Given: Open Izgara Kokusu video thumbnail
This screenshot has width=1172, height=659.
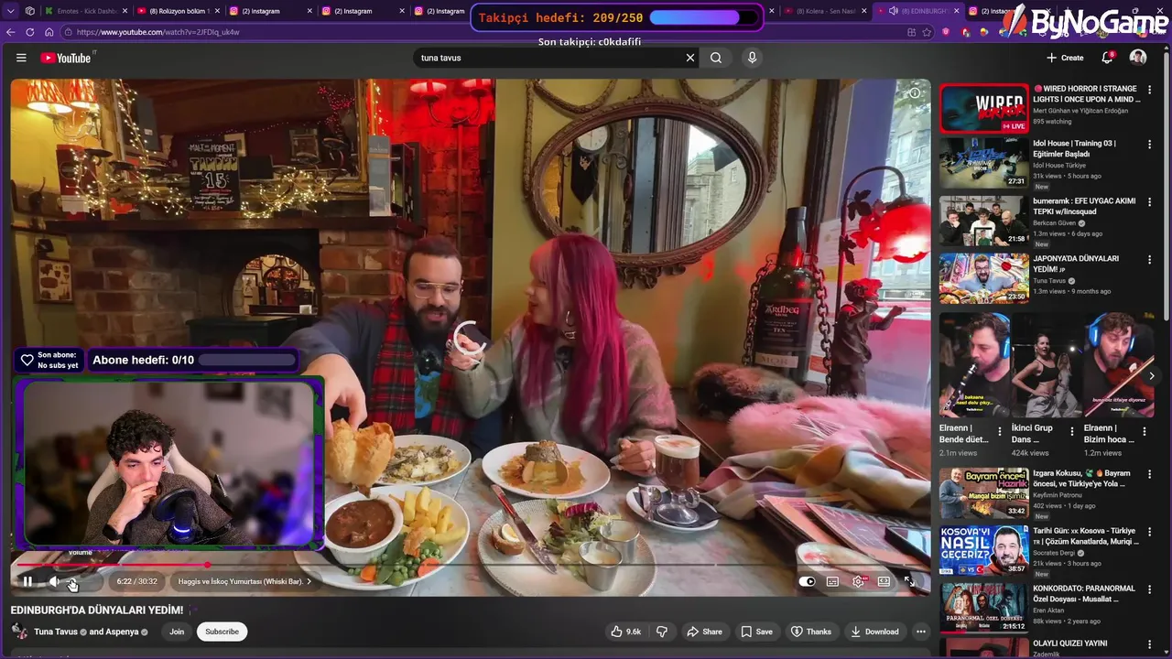Looking at the screenshot, I should click(983, 492).
